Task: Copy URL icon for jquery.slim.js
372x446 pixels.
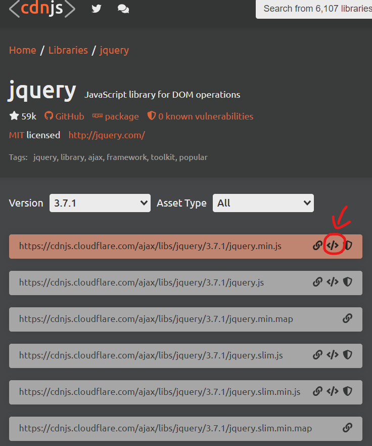Action: 317,355
